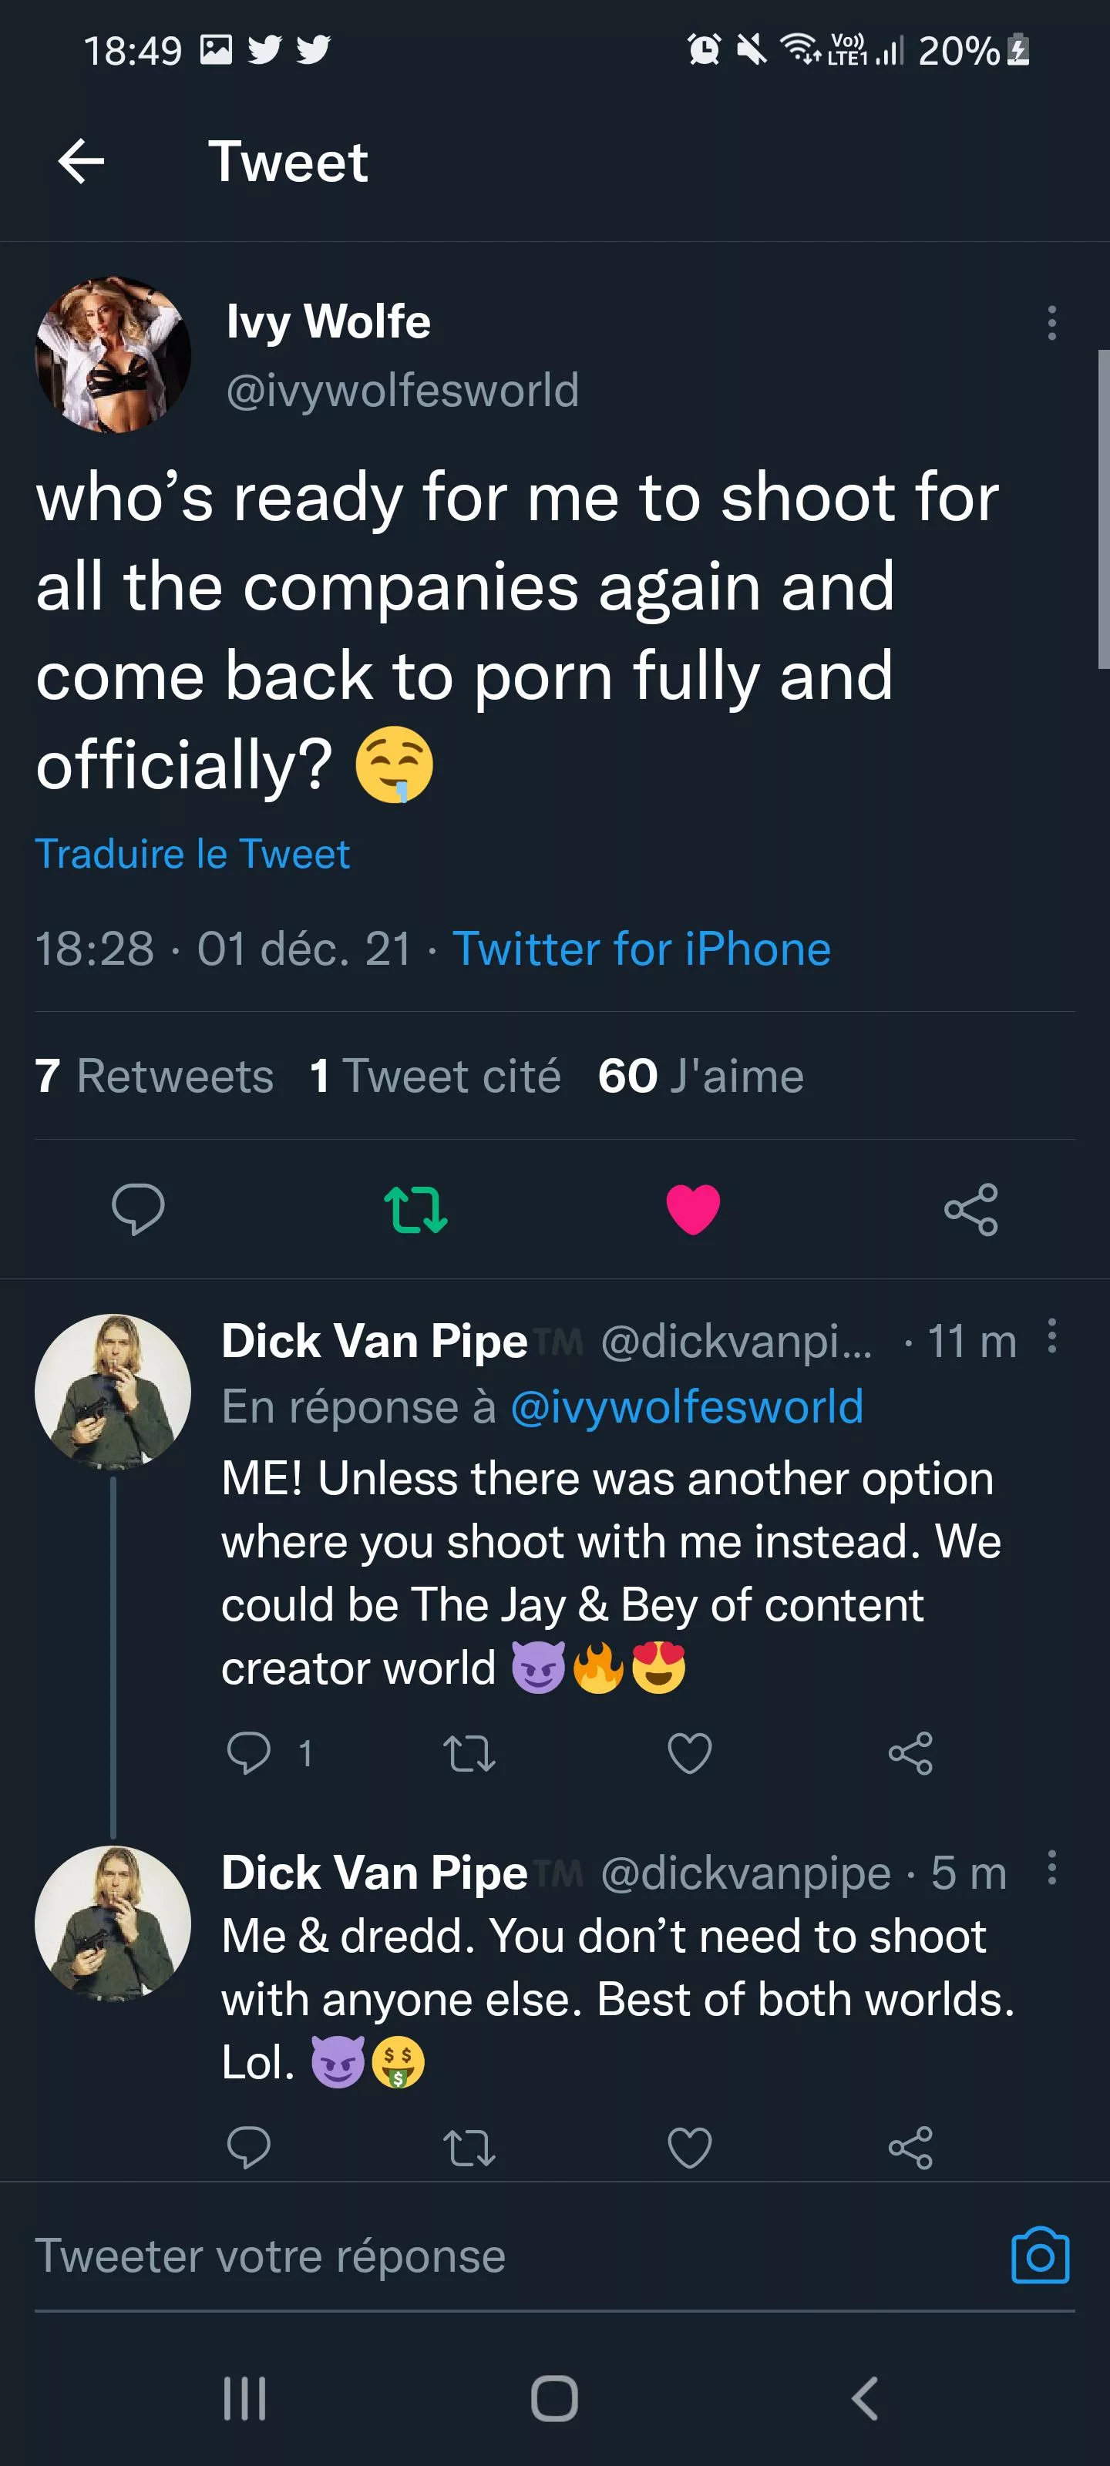Undo the green retweet on main tweet

tap(415, 1209)
